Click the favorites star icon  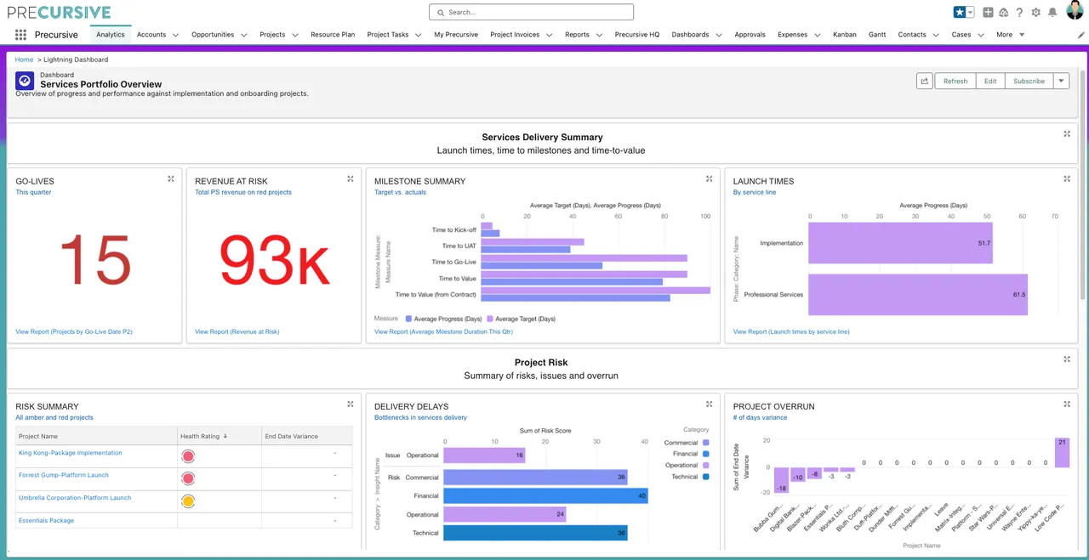960,12
